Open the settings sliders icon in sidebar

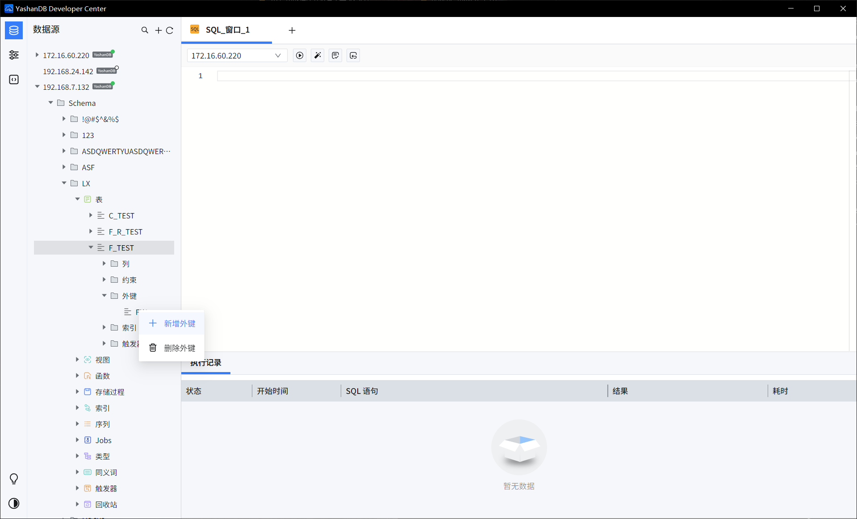pos(14,55)
